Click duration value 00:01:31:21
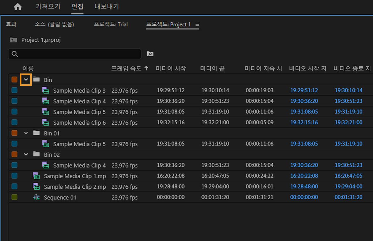 pos(259,197)
